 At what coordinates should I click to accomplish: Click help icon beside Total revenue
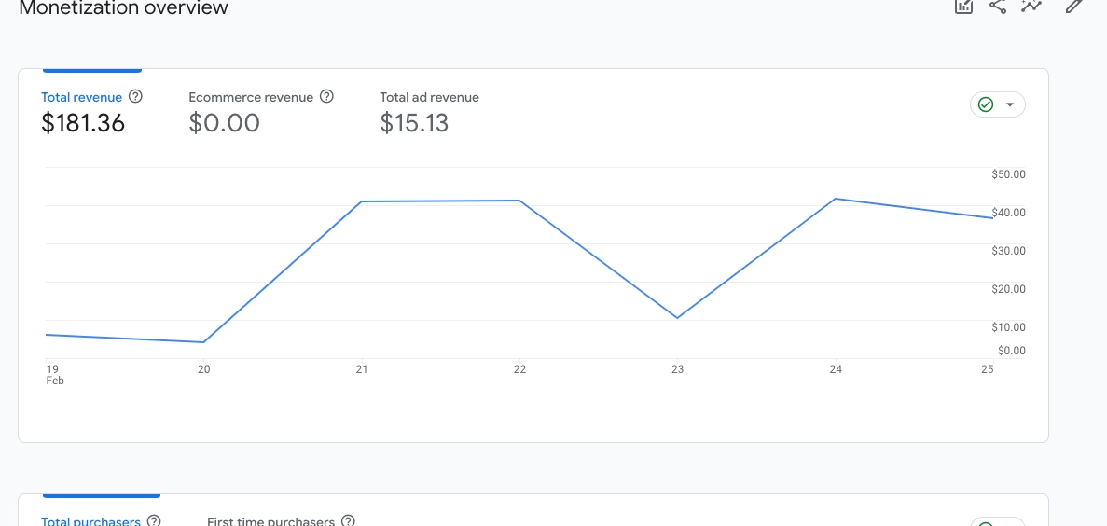[135, 96]
